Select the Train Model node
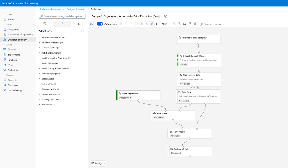The width and height of the screenshot is (288, 168). (x=173, y=115)
